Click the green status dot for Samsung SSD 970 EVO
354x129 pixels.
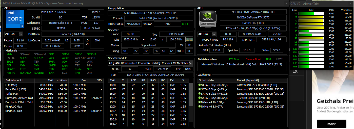(199, 106)
